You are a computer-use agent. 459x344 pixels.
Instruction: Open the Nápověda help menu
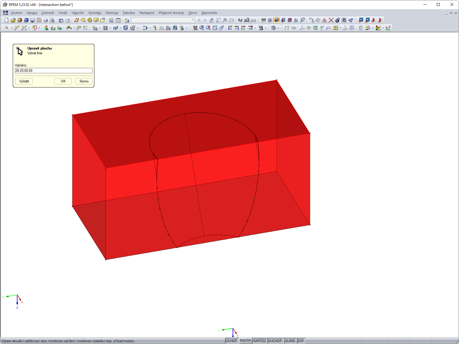tap(209, 13)
